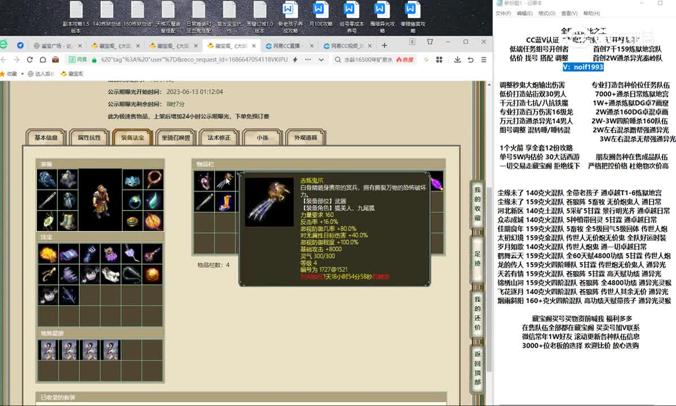Open the 小孩 tab
This screenshot has width=676, height=406.
pos(262,137)
